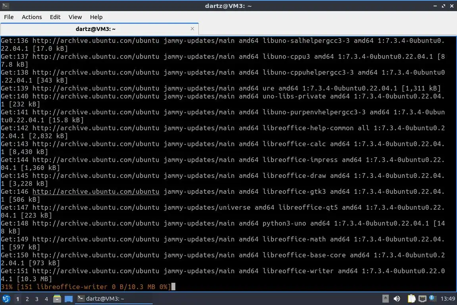Click the terminal cursor block
The width and height of the screenshot is (457, 305).
[x=173, y=287]
